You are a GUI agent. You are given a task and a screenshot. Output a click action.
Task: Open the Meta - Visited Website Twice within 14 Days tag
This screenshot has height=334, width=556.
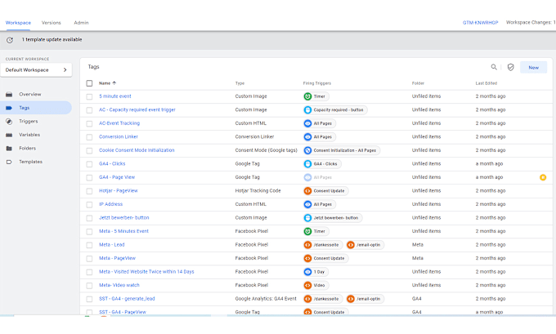pos(146,272)
